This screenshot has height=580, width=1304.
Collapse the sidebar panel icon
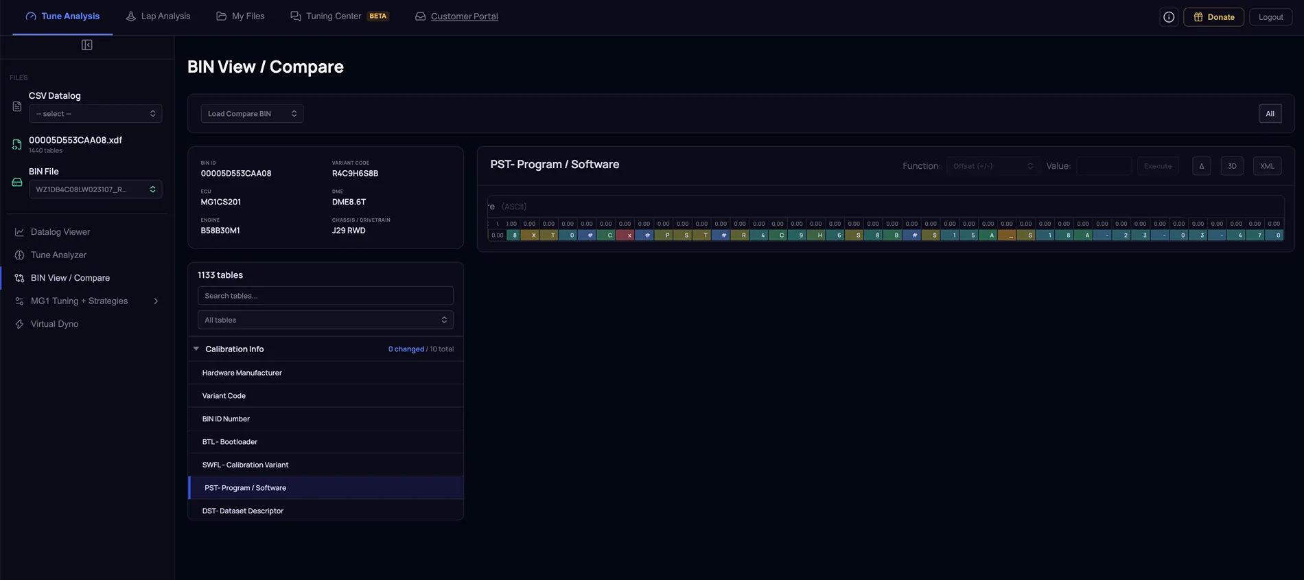(x=86, y=45)
